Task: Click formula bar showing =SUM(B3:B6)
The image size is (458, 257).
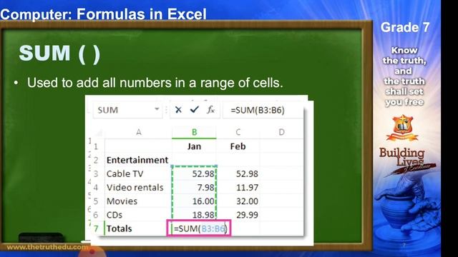Action: click(x=263, y=110)
